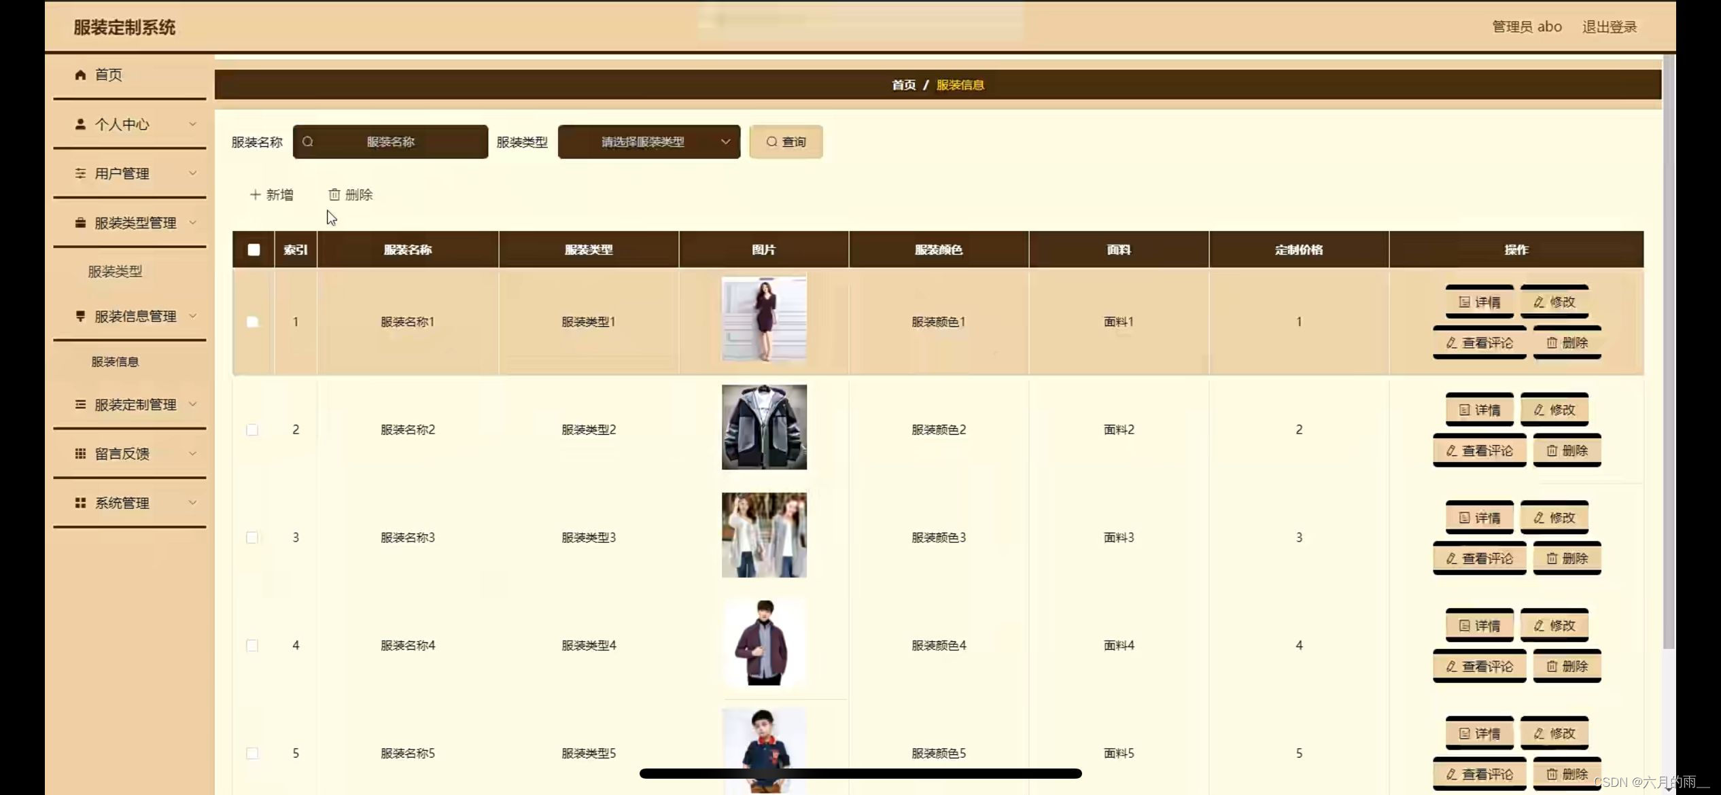Open the 服装类型 submenu item
Screen dimensions: 1721x795
tap(115, 272)
